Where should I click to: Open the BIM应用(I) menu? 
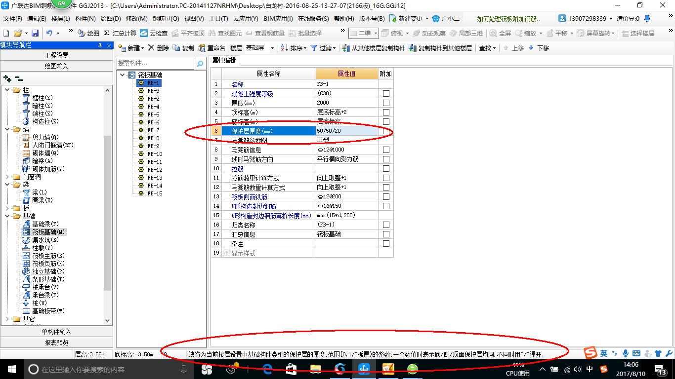[278, 18]
